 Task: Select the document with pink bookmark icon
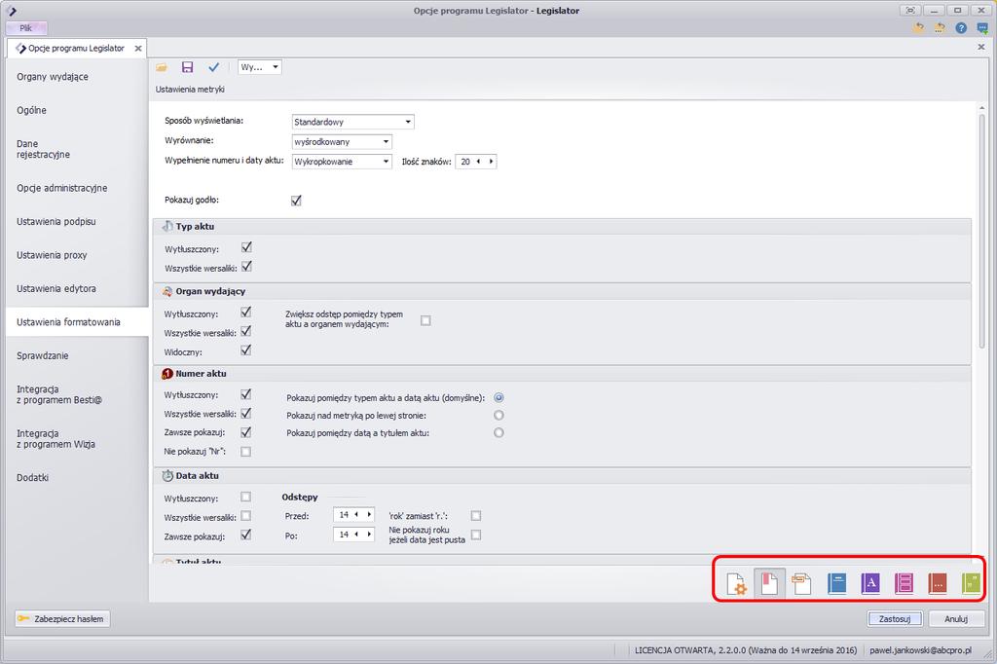[769, 583]
